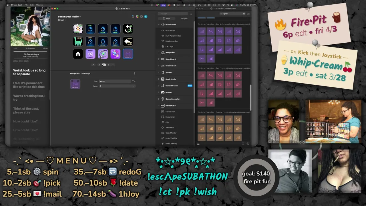This screenshot has width=366, height=206.
Task: Switch to the Keys tab
Action: 166,18
